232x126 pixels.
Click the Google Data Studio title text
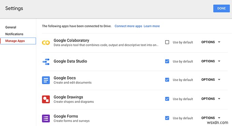click(x=70, y=61)
